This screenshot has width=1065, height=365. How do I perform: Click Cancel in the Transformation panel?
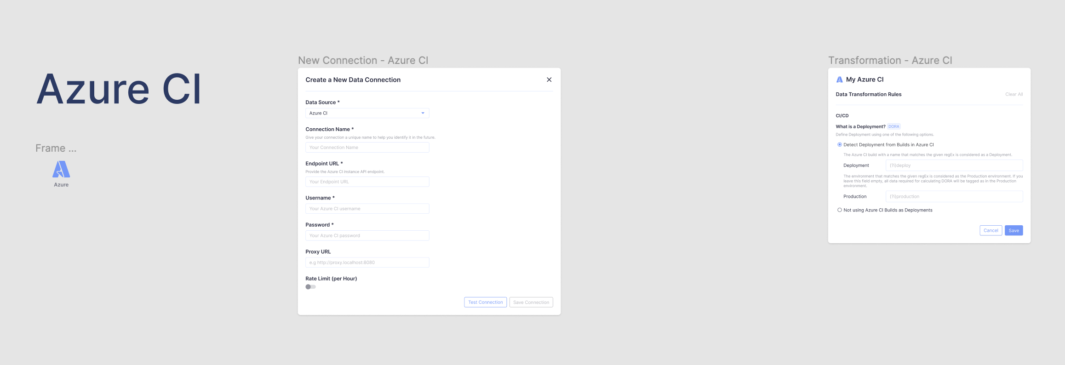coord(991,230)
